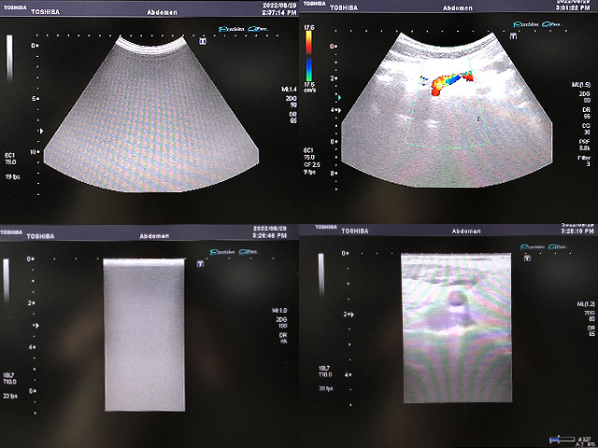Click the curved sector image in the 2:37:14 PM scan
Screen dimensions: 598x448
(x=151, y=114)
